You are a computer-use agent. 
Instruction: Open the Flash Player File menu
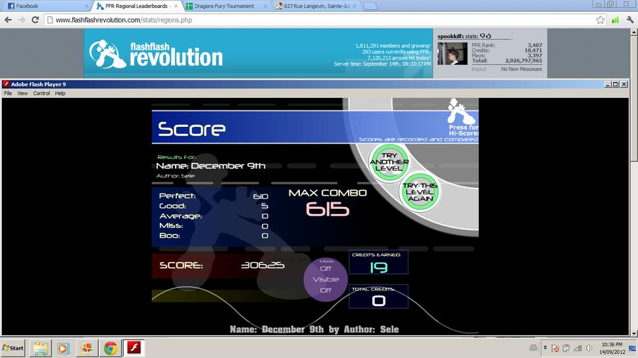tap(8, 93)
